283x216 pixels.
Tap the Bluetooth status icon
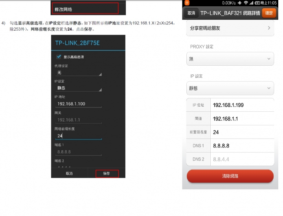click(239, 3)
